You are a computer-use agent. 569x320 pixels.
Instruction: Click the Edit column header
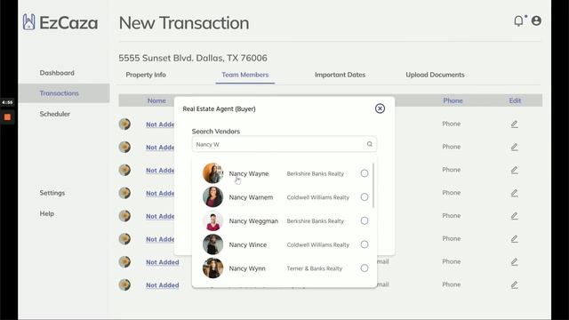click(x=515, y=100)
